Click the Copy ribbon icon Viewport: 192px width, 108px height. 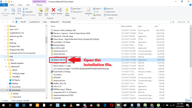coord(13,10)
